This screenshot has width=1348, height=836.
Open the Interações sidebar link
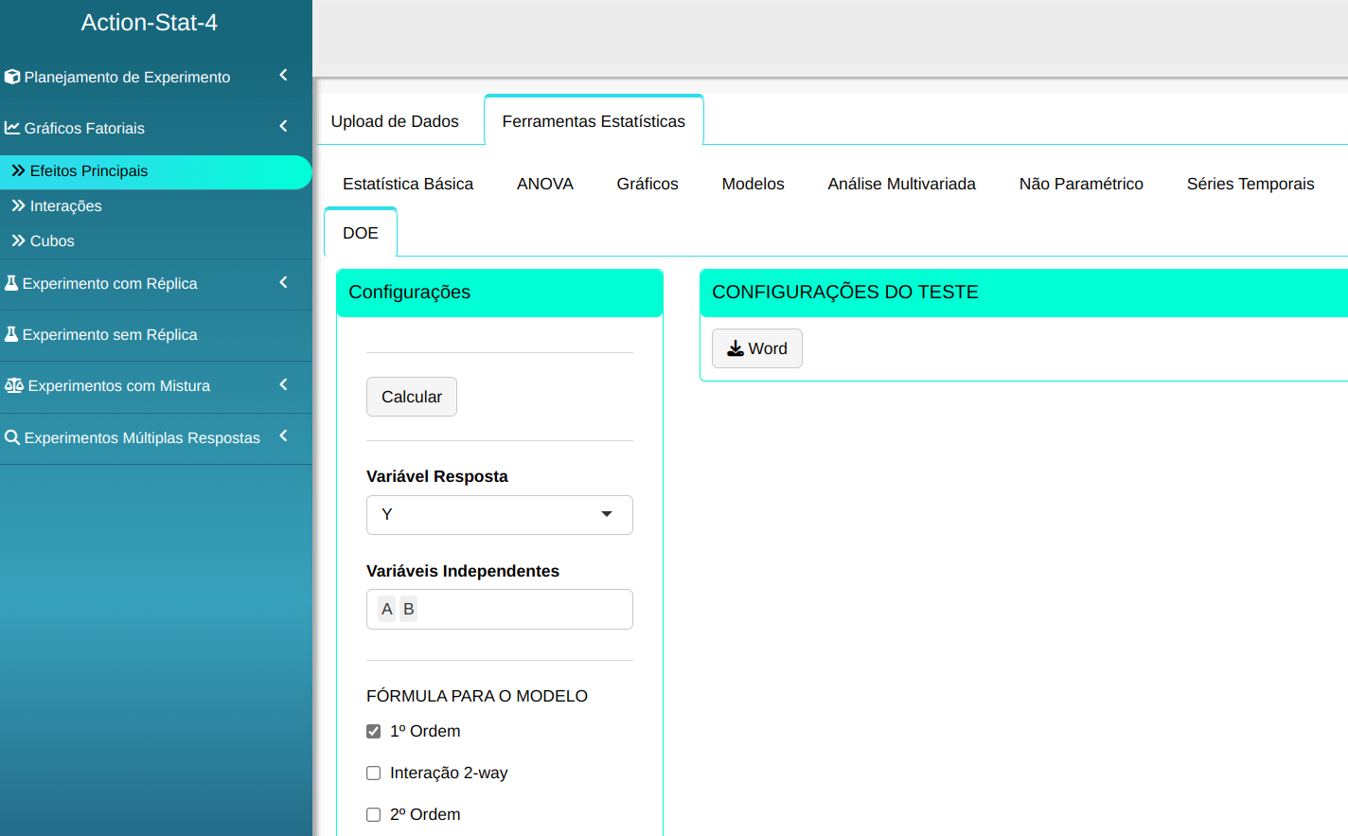click(65, 205)
